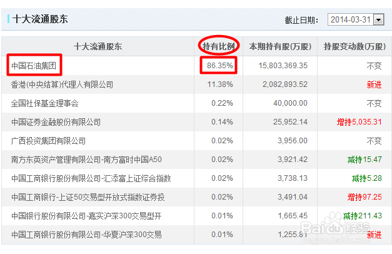Screen dimensions: 392x254
Task: Select the 1,665.45 shares cell
Action: click(x=293, y=216)
